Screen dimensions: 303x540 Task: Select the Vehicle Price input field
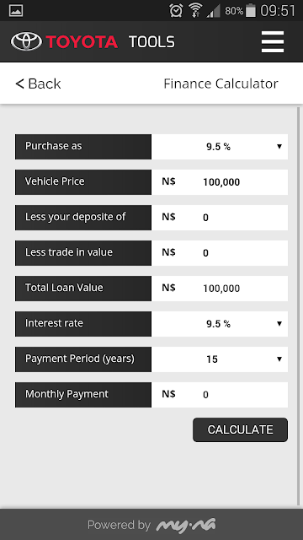click(x=220, y=182)
